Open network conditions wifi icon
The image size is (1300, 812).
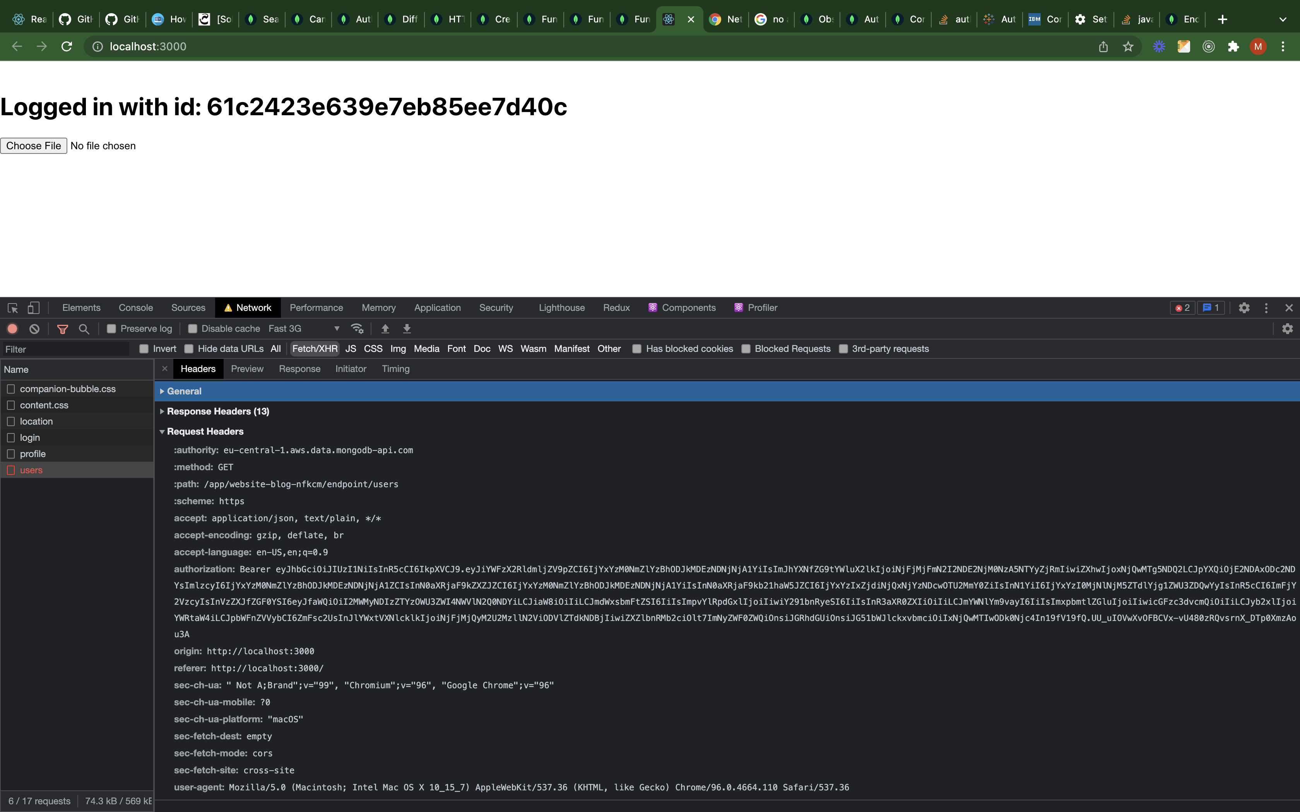(x=357, y=329)
